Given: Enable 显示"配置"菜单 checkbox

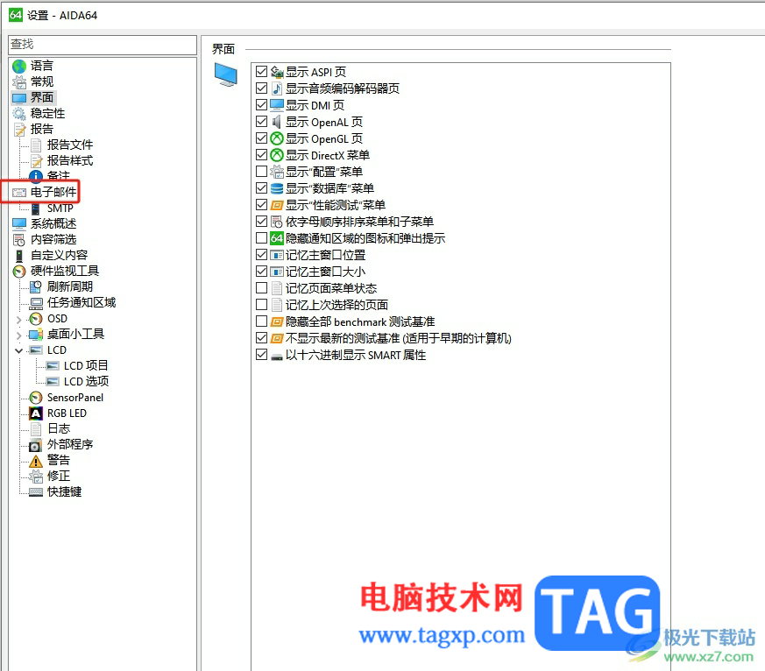Looking at the screenshot, I should pyautogui.click(x=261, y=172).
